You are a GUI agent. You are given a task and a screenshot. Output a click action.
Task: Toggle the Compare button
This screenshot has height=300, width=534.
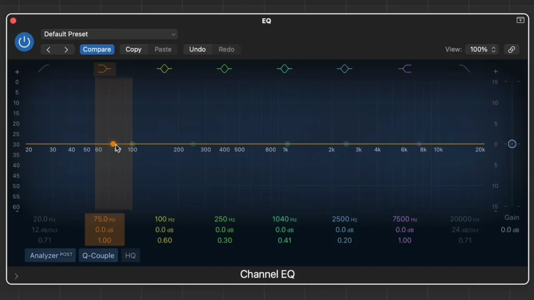(x=97, y=49)
